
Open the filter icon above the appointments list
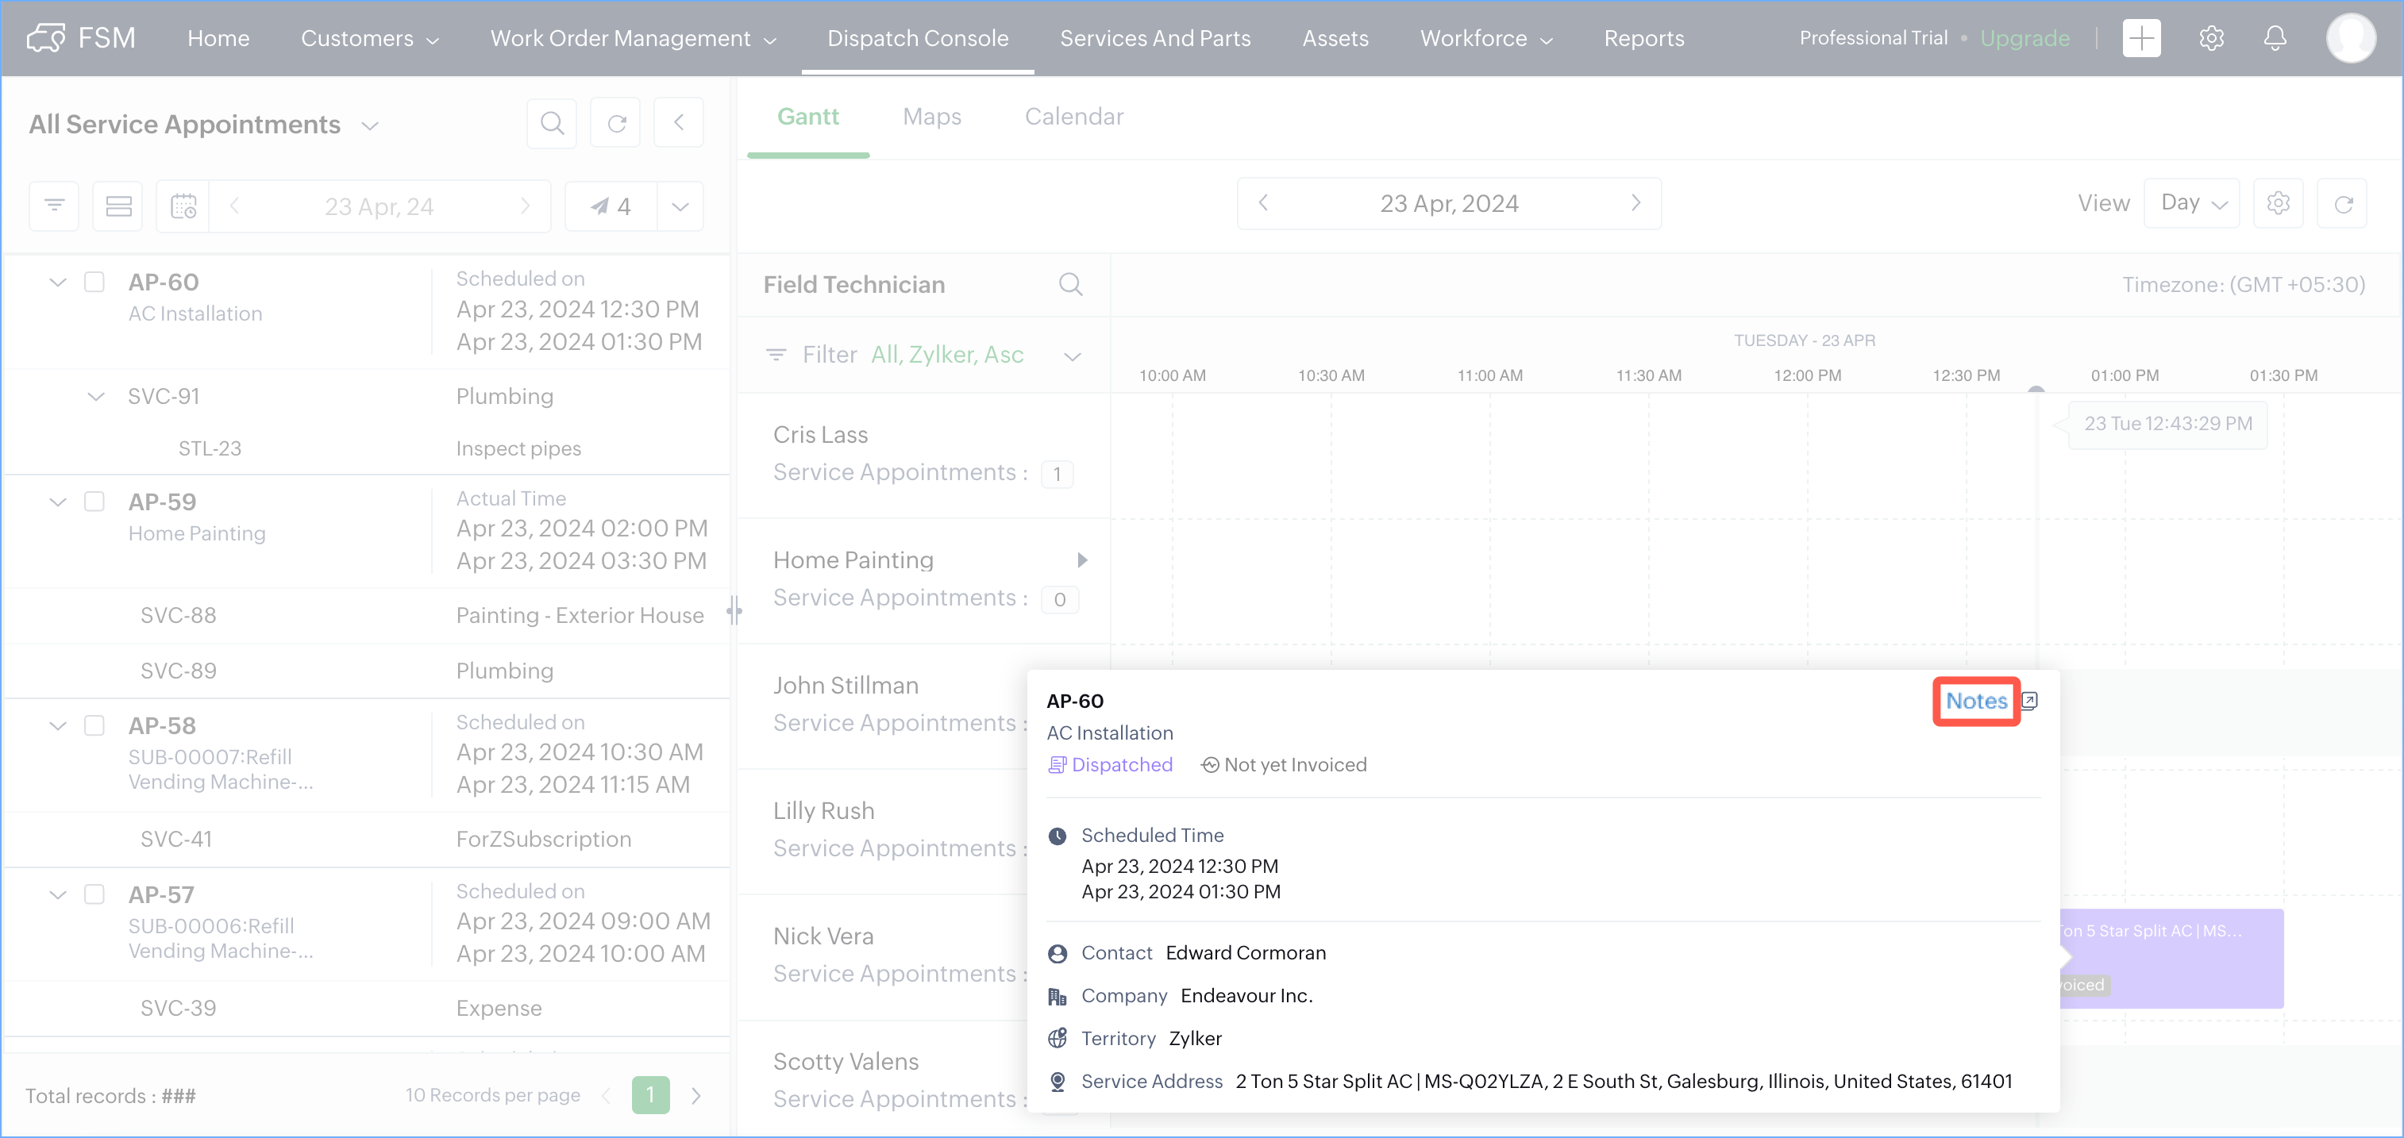click(54, 206)
